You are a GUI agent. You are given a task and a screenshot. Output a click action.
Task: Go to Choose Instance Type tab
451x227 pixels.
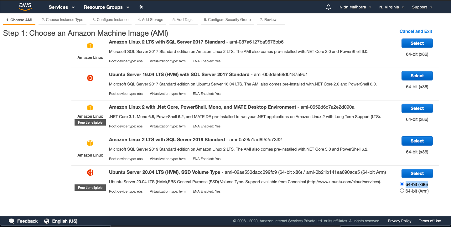coord(62,20)
